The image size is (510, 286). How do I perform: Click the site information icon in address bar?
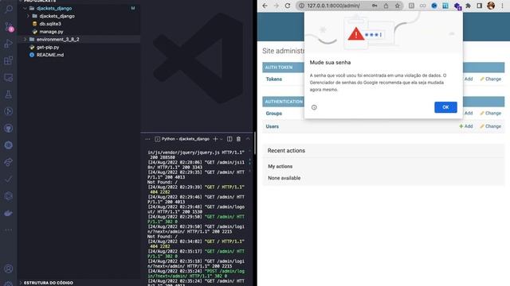click(301, 6)
